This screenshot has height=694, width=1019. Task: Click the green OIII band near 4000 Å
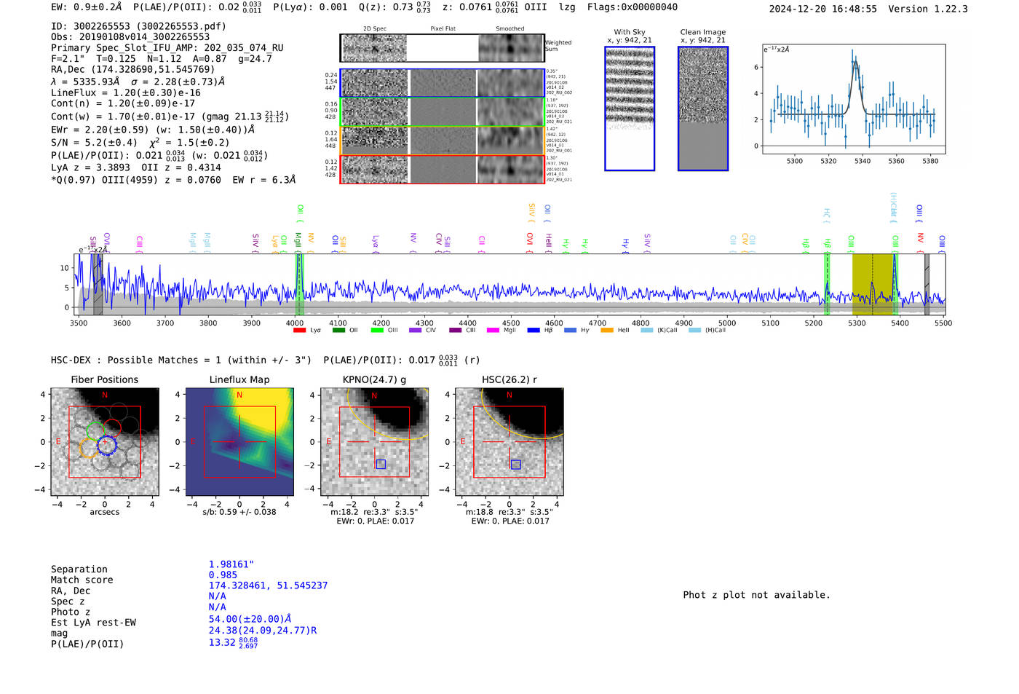pos(299,284)
